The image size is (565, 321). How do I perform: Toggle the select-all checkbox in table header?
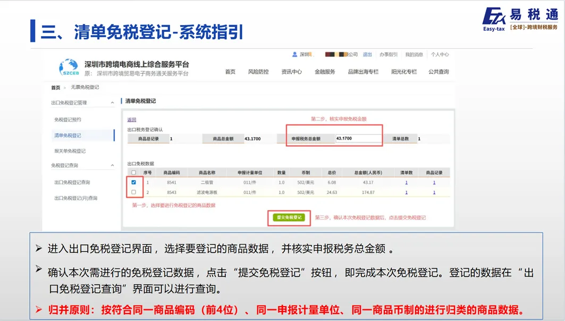coord(133,172)
